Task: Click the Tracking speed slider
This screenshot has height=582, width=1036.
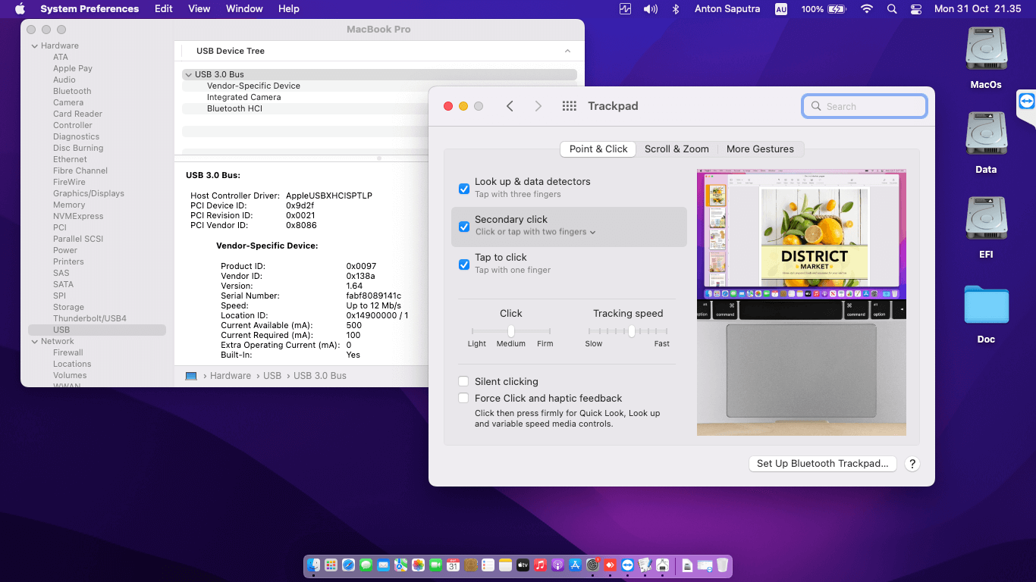Action: click(x=631, y=331)
